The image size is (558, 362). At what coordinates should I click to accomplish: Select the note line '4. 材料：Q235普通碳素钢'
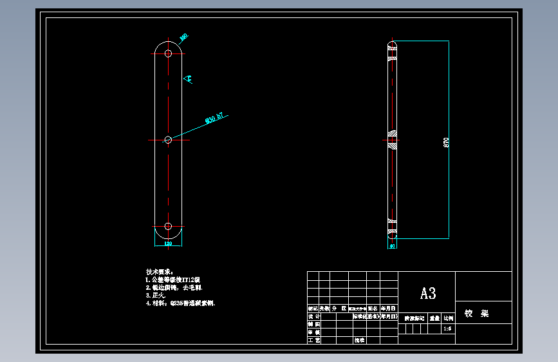coord(180,303)
